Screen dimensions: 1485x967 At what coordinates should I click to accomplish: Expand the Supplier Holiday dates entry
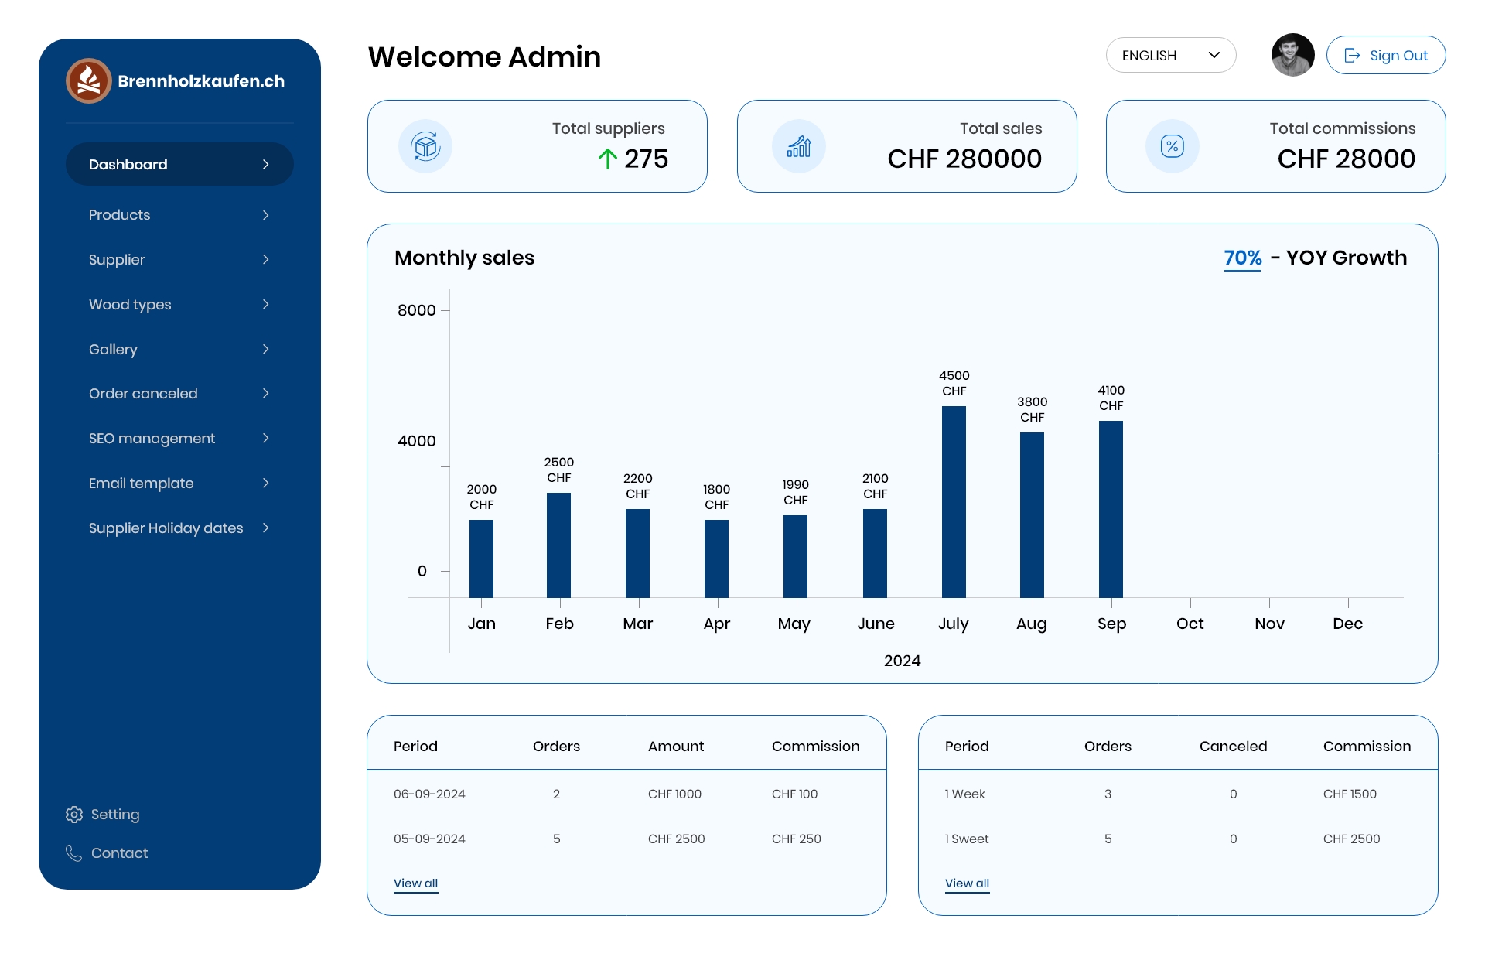[x=266, y=528]
